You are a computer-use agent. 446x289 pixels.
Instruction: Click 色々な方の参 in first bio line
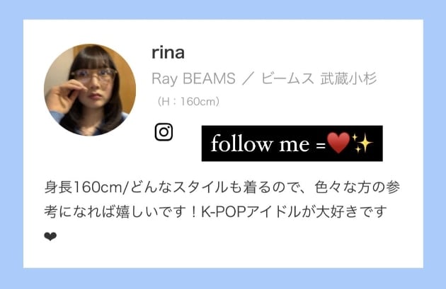pyautogui.click(x=358, y=187)
